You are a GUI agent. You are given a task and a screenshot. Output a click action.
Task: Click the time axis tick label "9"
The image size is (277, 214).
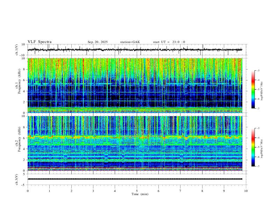click(x=224, y=191)
